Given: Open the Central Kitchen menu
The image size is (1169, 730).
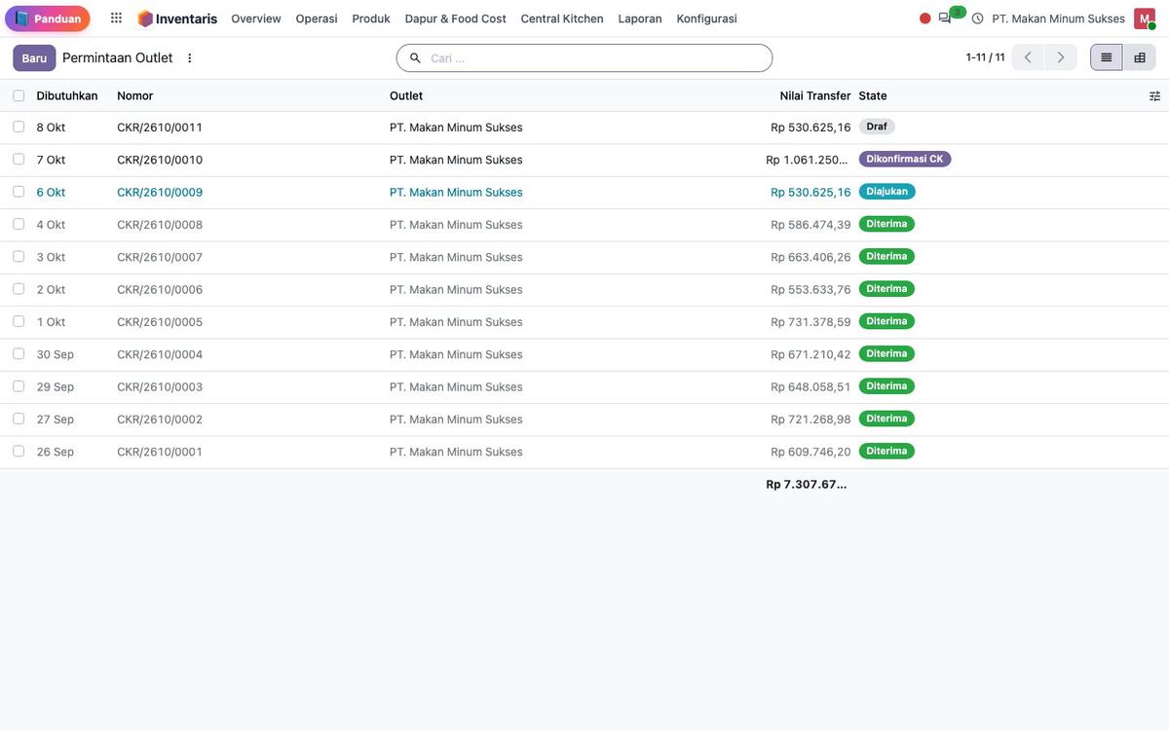Looking at the screenshot, I should tap(562, 18).
